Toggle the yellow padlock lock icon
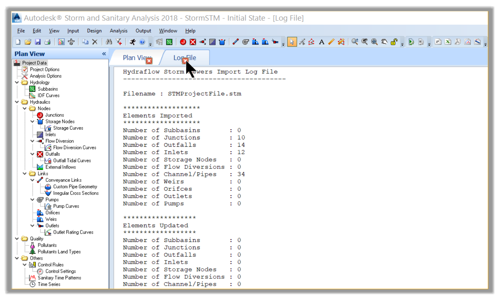 pos(394,42)
